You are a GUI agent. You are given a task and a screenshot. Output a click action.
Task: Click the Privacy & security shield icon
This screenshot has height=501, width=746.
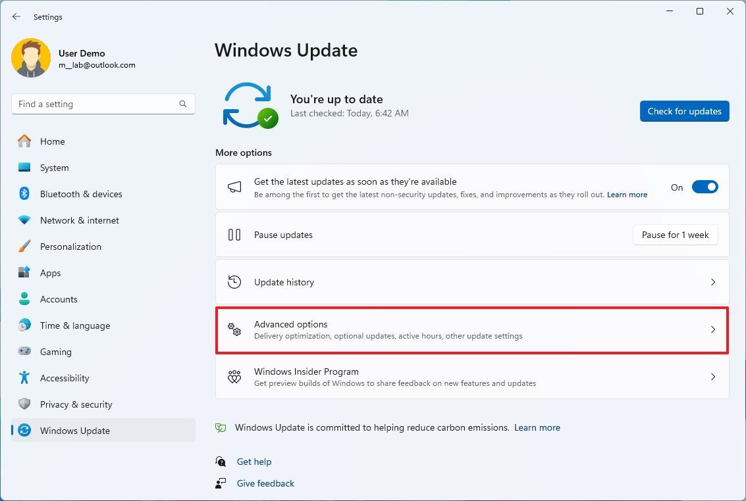[24, 404]
